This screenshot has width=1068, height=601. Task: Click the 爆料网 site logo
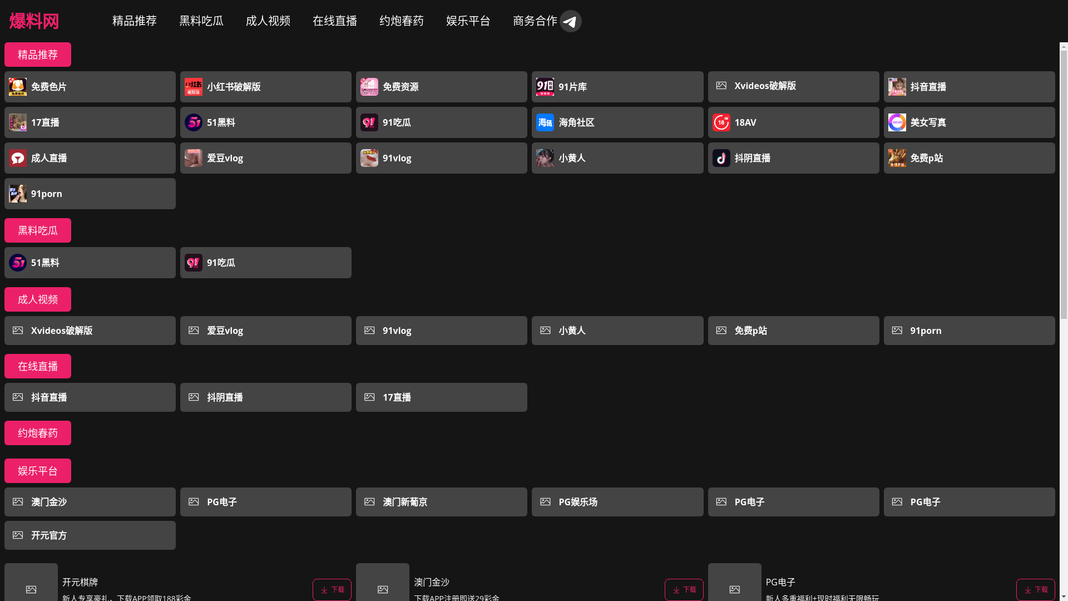click(x=34, y=21)
